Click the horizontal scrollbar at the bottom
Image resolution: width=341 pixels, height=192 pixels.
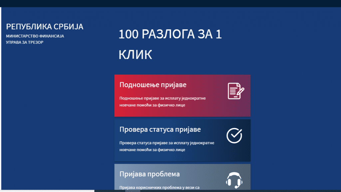(216, 191)
